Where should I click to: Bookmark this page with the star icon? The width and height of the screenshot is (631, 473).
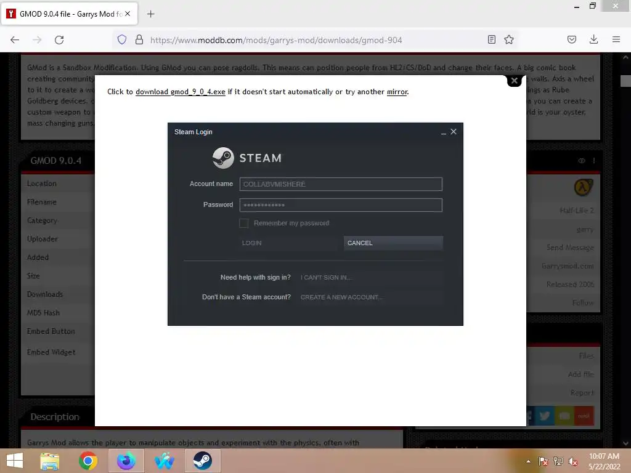tap(509, 39)
